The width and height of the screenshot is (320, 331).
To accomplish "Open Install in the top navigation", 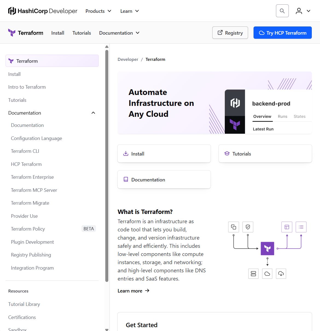I will [58, 33].
